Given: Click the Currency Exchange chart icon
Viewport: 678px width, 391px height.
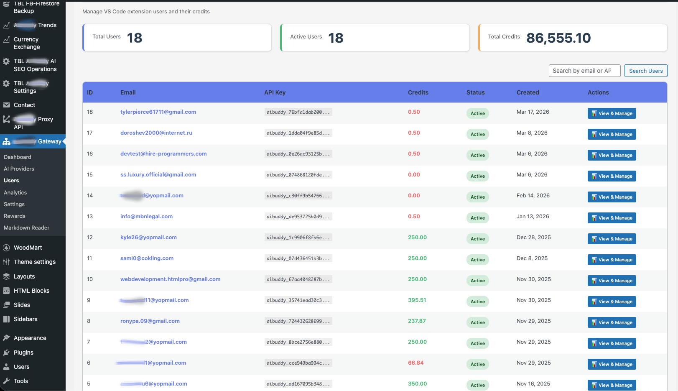Looking at the screenshot, I should pos(6,40).
